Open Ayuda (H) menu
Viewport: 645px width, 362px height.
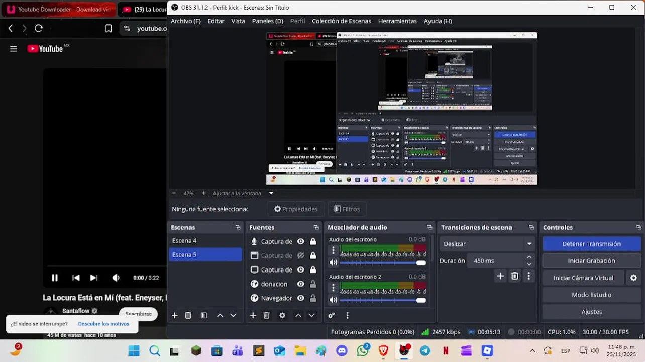click(438, 21)
